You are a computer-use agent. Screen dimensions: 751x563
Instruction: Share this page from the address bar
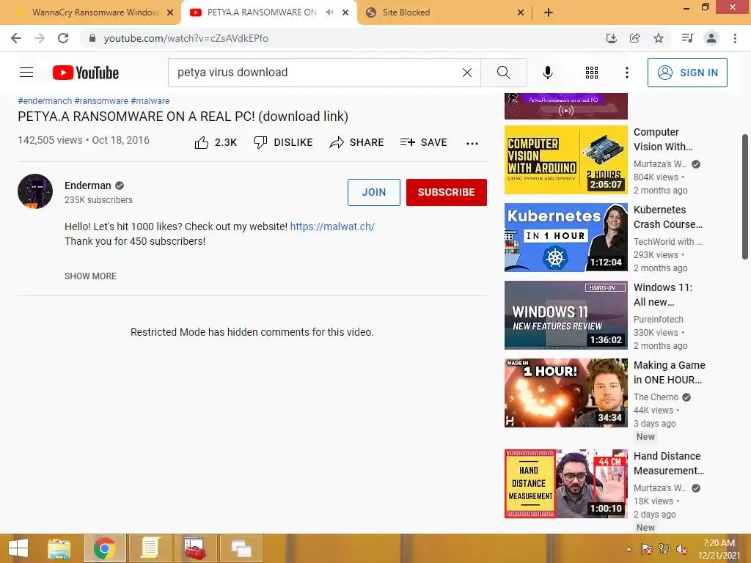point(635,38)
